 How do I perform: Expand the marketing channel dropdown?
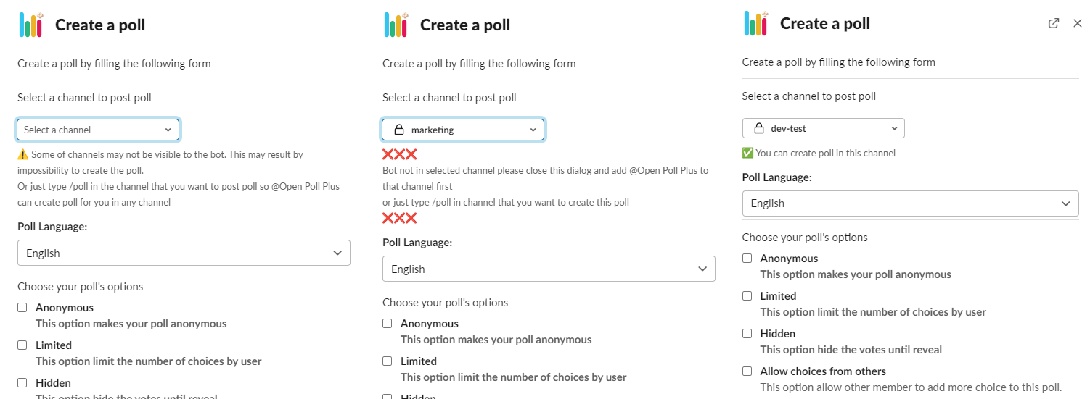coord(463,130)
